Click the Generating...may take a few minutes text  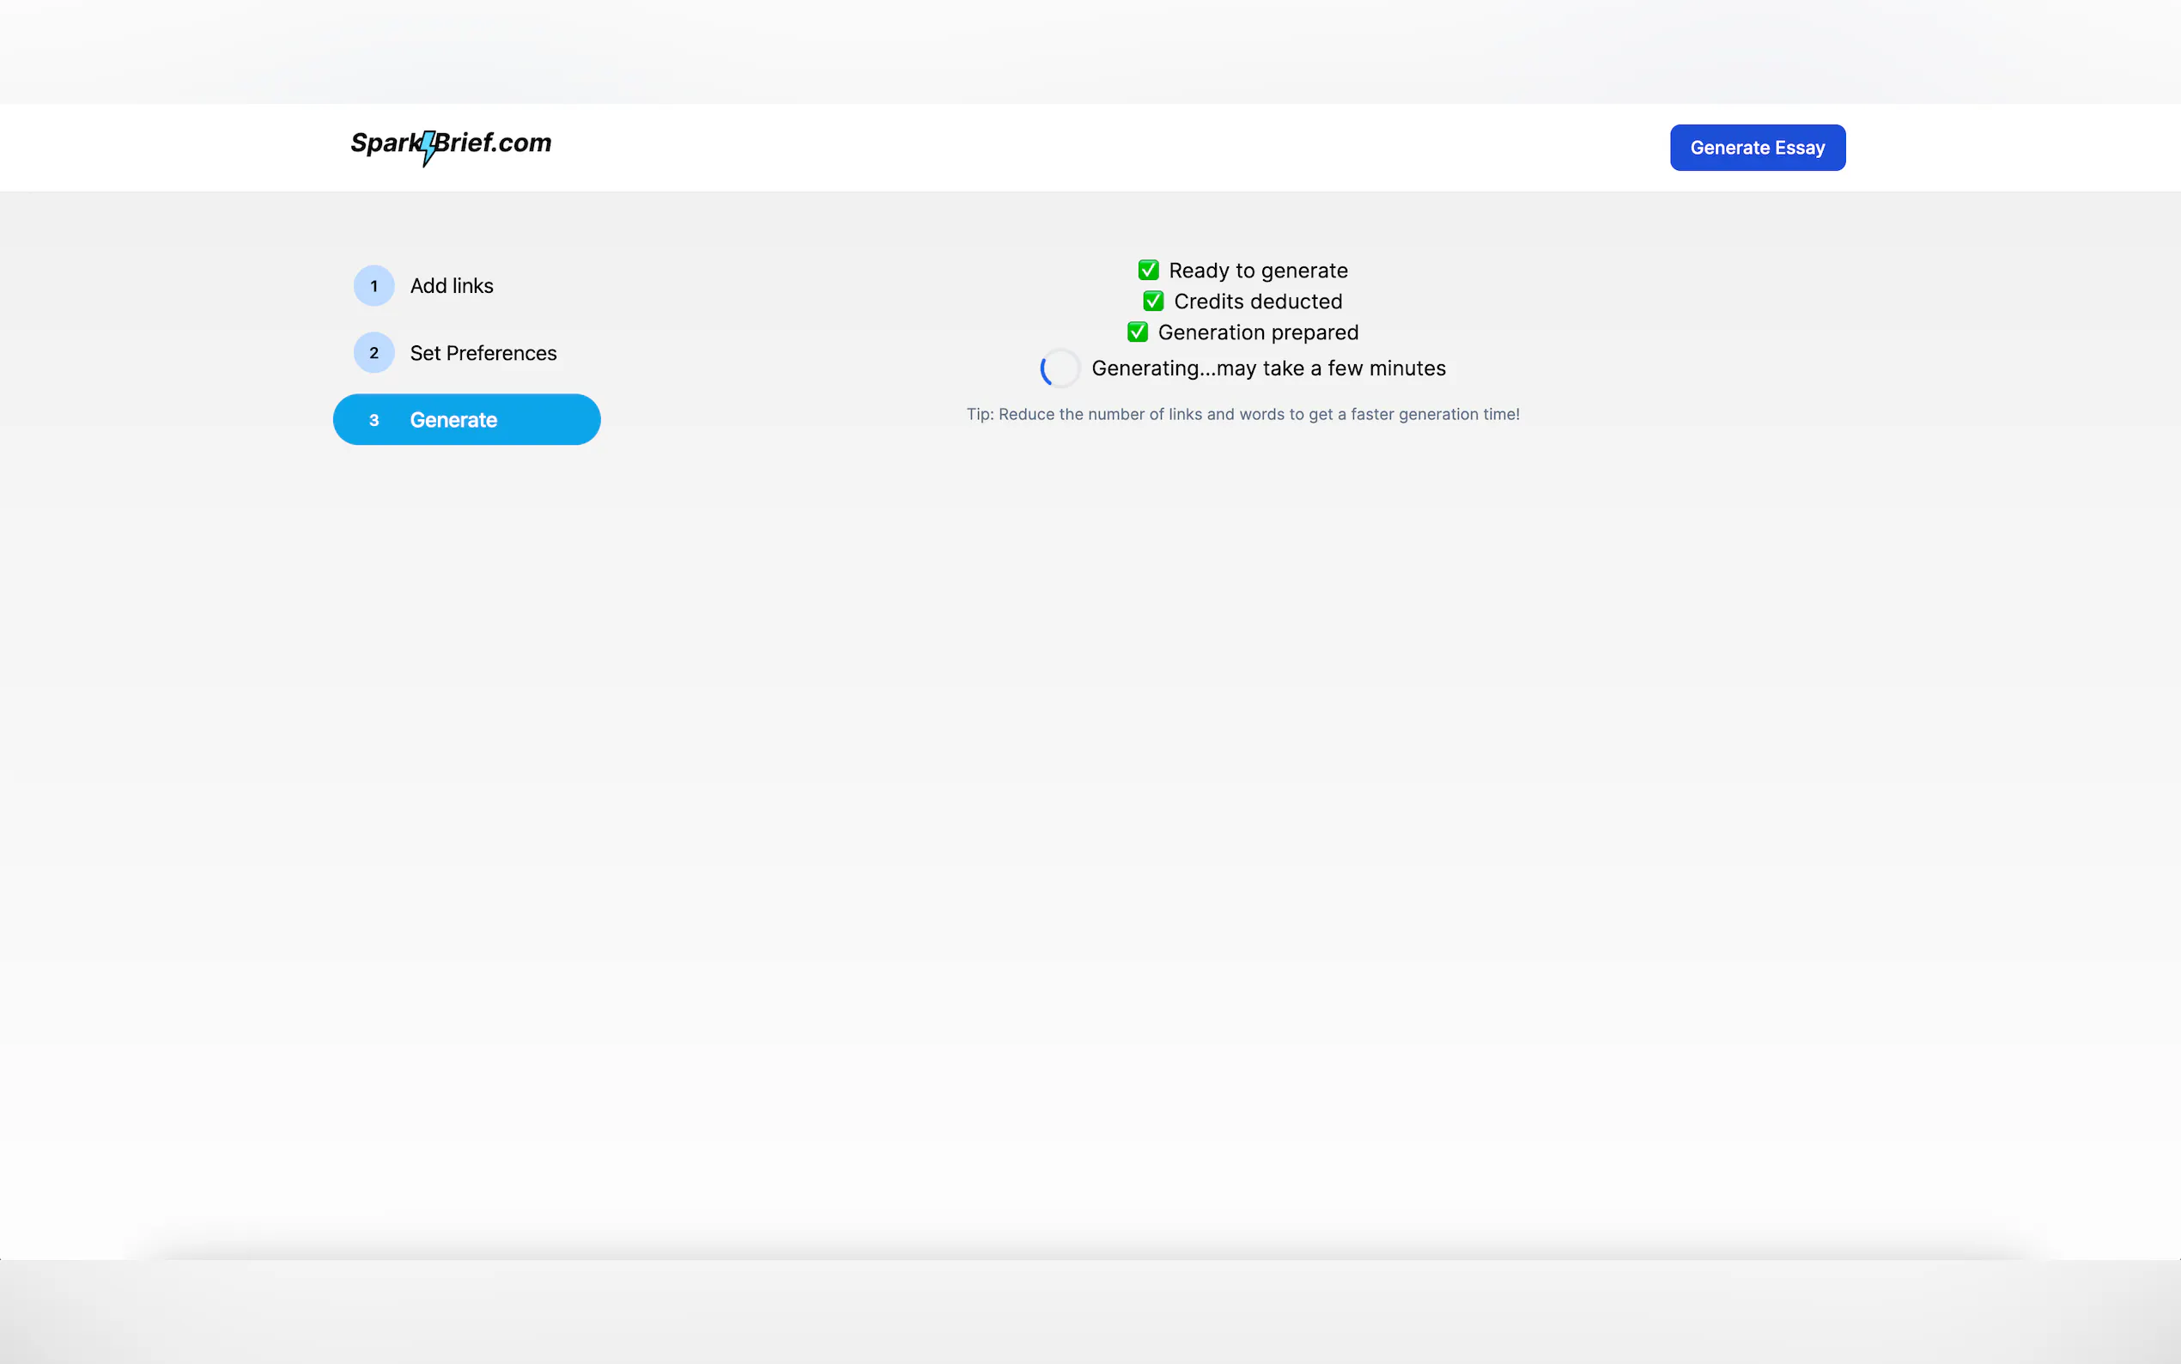tap(1267, 368)
